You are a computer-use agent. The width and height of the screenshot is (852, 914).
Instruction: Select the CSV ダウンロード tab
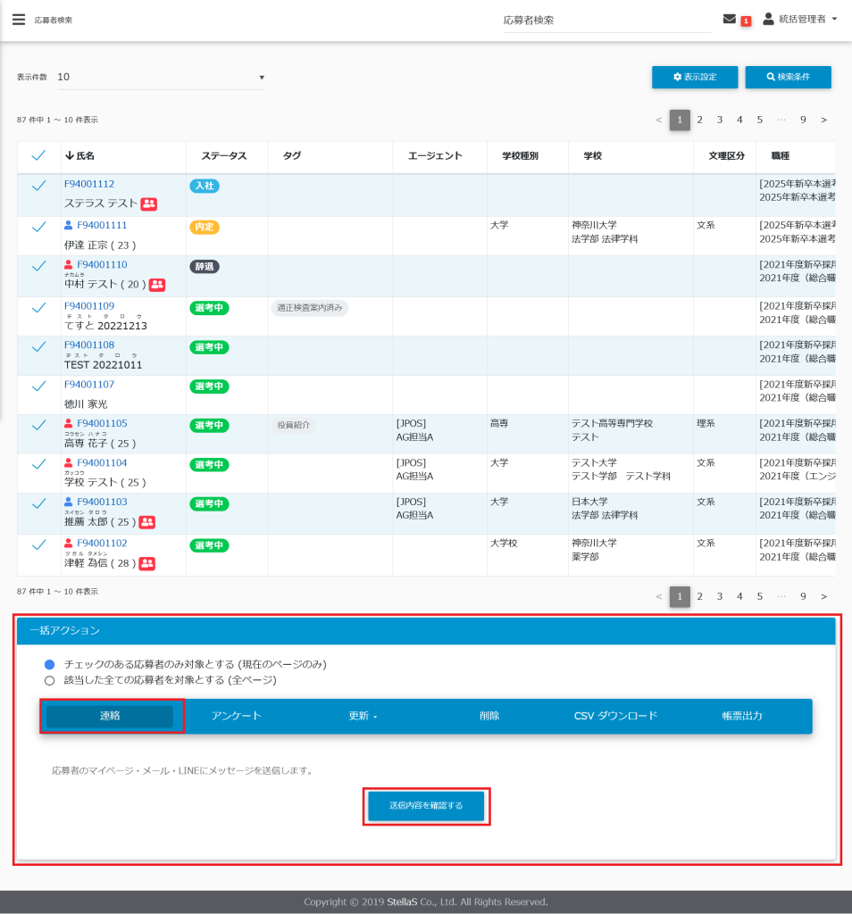pos(615,716)
